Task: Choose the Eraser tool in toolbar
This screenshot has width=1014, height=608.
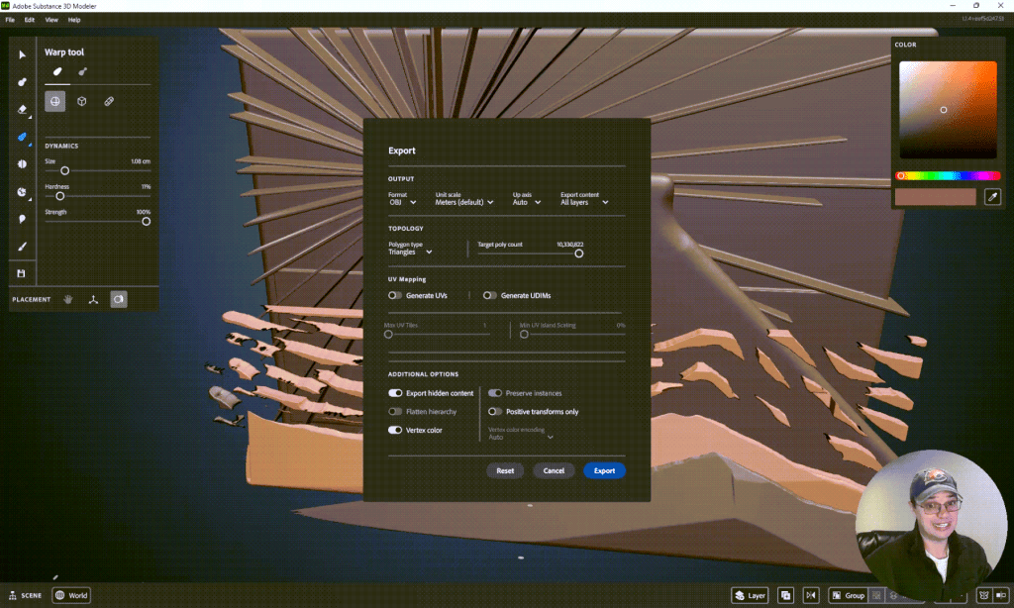Action: pos(22,110)
